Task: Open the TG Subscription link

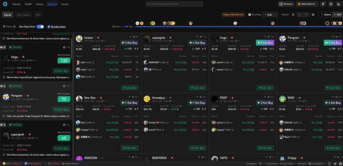Action: coord(57,27)
